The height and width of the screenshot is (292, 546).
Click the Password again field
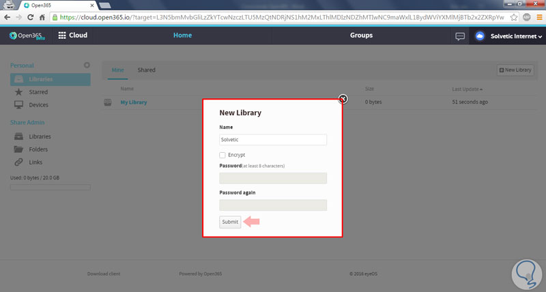(x=273, y=205)
